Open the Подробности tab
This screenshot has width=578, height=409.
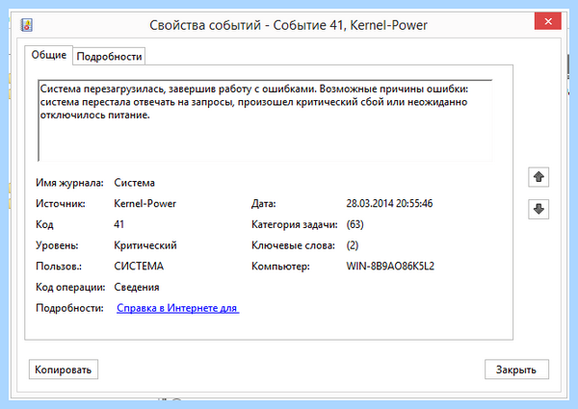pos(109,57)
